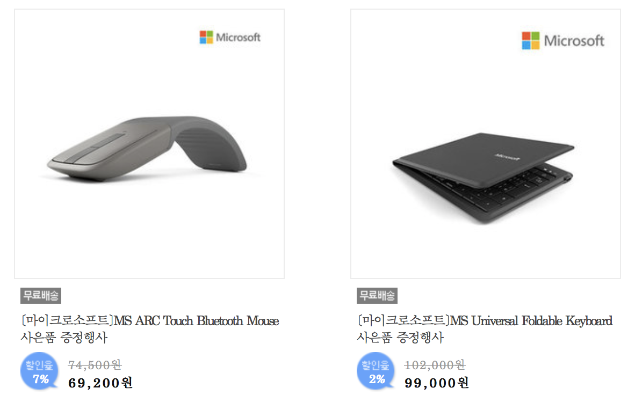This screenshot has width=635, height=410.
Task: Click 사은품 증정행사 text under mouse title
Action: pyautogui.click(x=64, y=337)
